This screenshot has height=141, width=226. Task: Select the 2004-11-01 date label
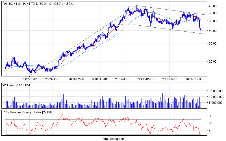coord(99,79)
